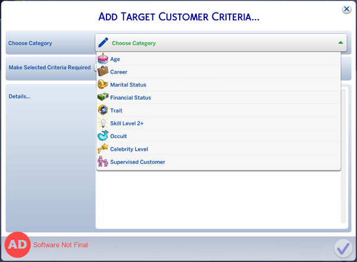Click the Occult category icon
357x262 pixels.
103,136
